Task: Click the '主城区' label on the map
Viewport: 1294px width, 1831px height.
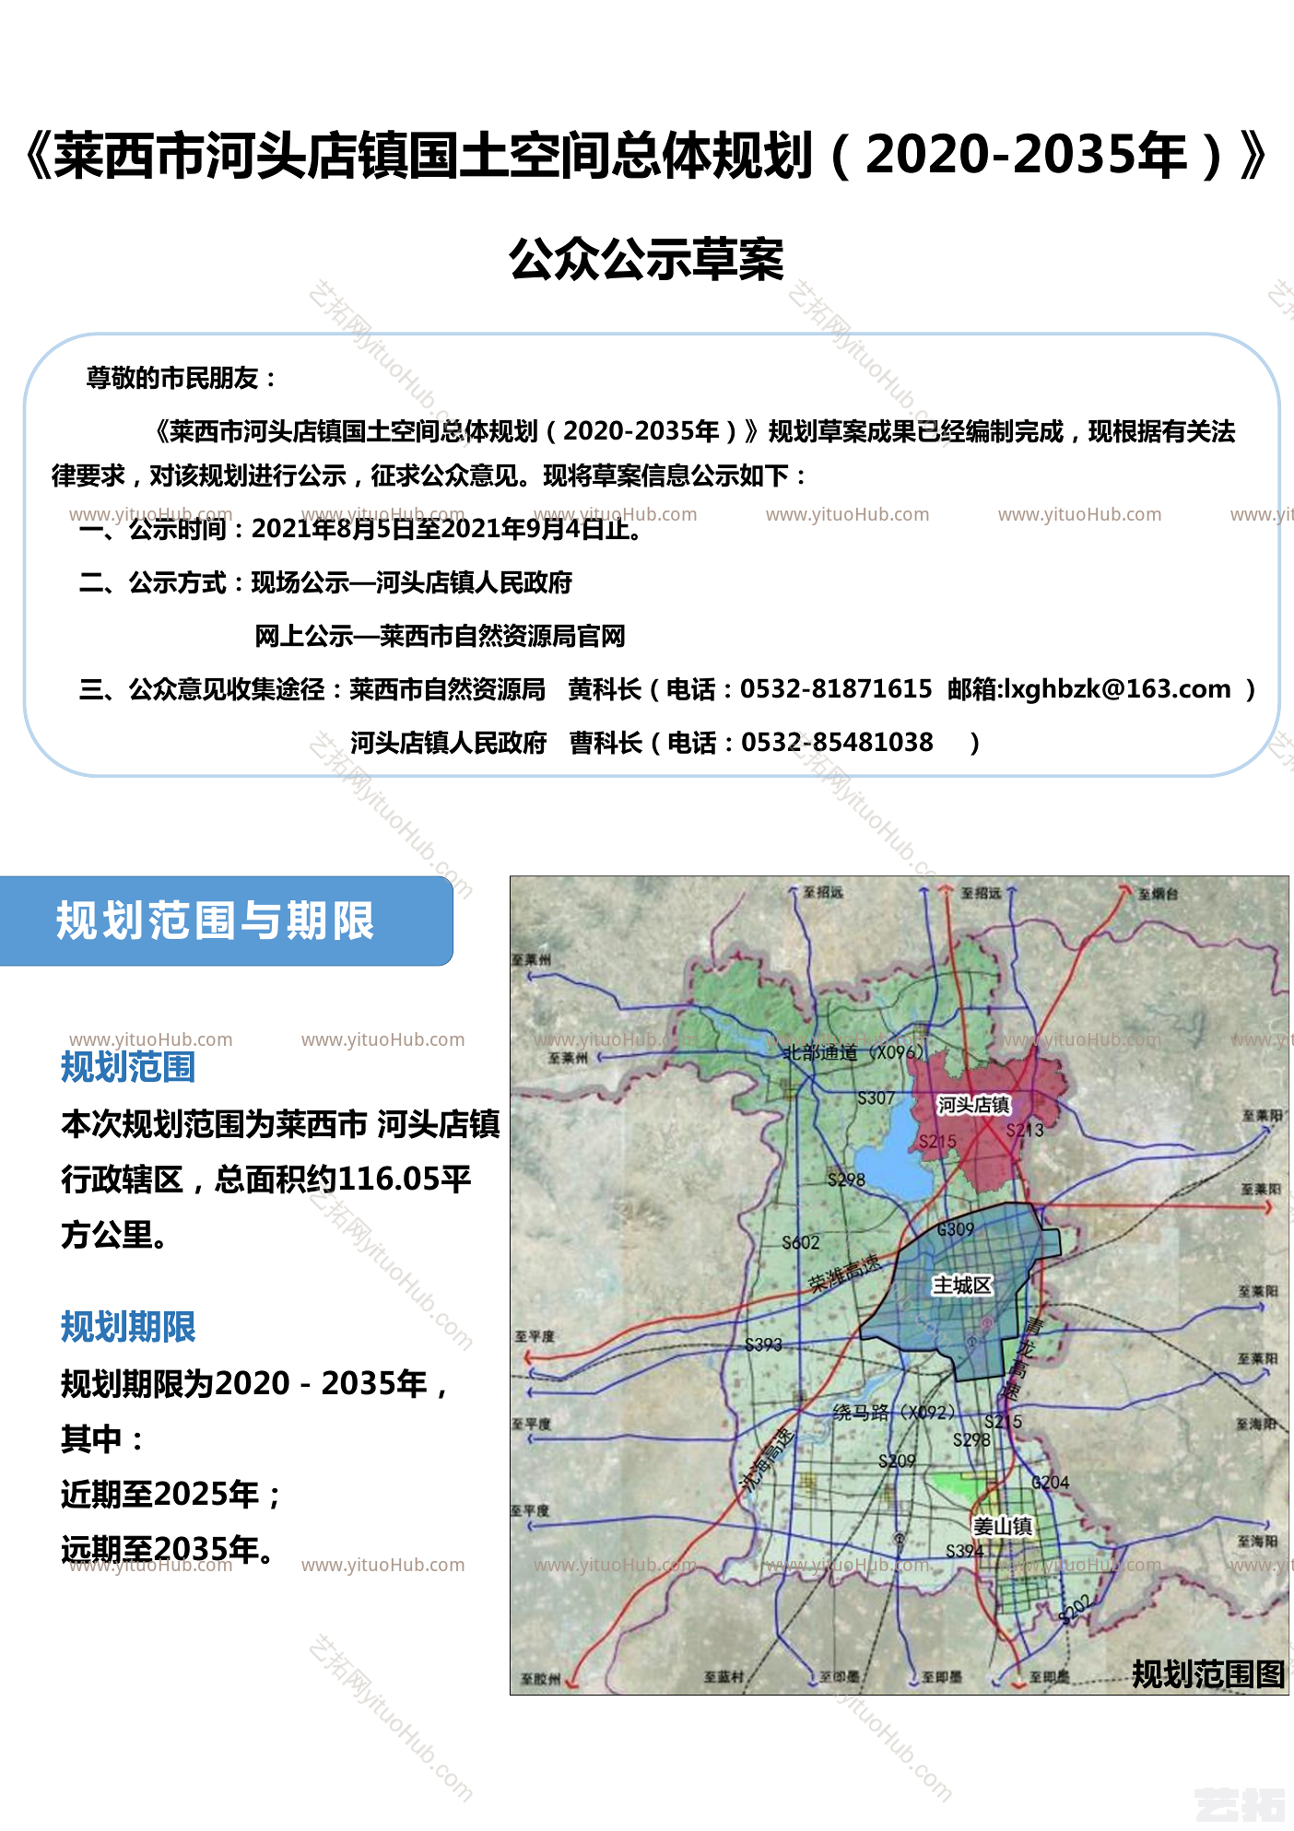Action: [x=962, y=1285]
